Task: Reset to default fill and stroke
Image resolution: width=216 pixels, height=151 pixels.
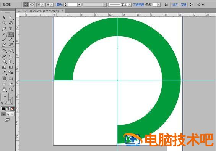Action: [x=2, y=103]
